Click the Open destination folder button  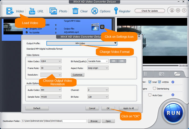(108, 121)
